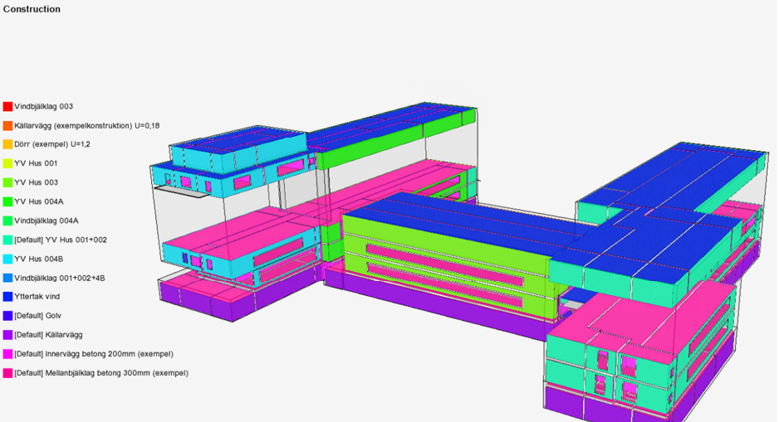The width and height of the screenshot is (779, 422).
Task: Click the red Vindbjälklag 003 color swatch
Action: [7, 107]
